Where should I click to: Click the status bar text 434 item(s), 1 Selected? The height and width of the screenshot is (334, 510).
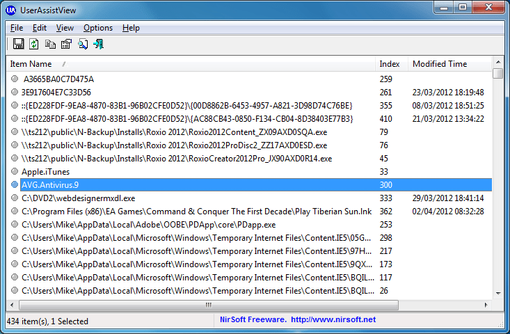(x=47, y=321)
